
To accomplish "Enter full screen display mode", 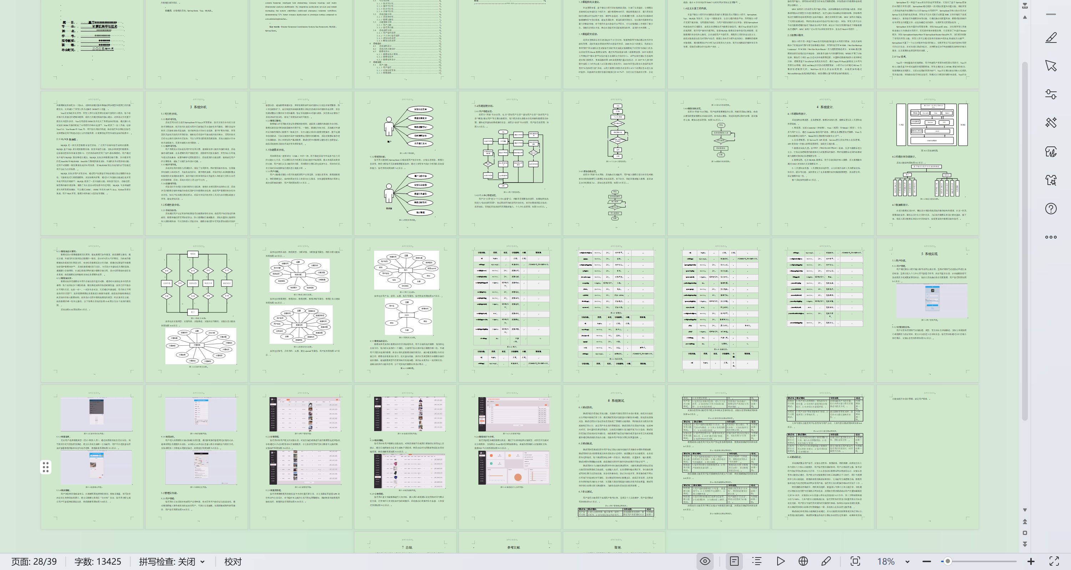I will [x=1054, y=561].
